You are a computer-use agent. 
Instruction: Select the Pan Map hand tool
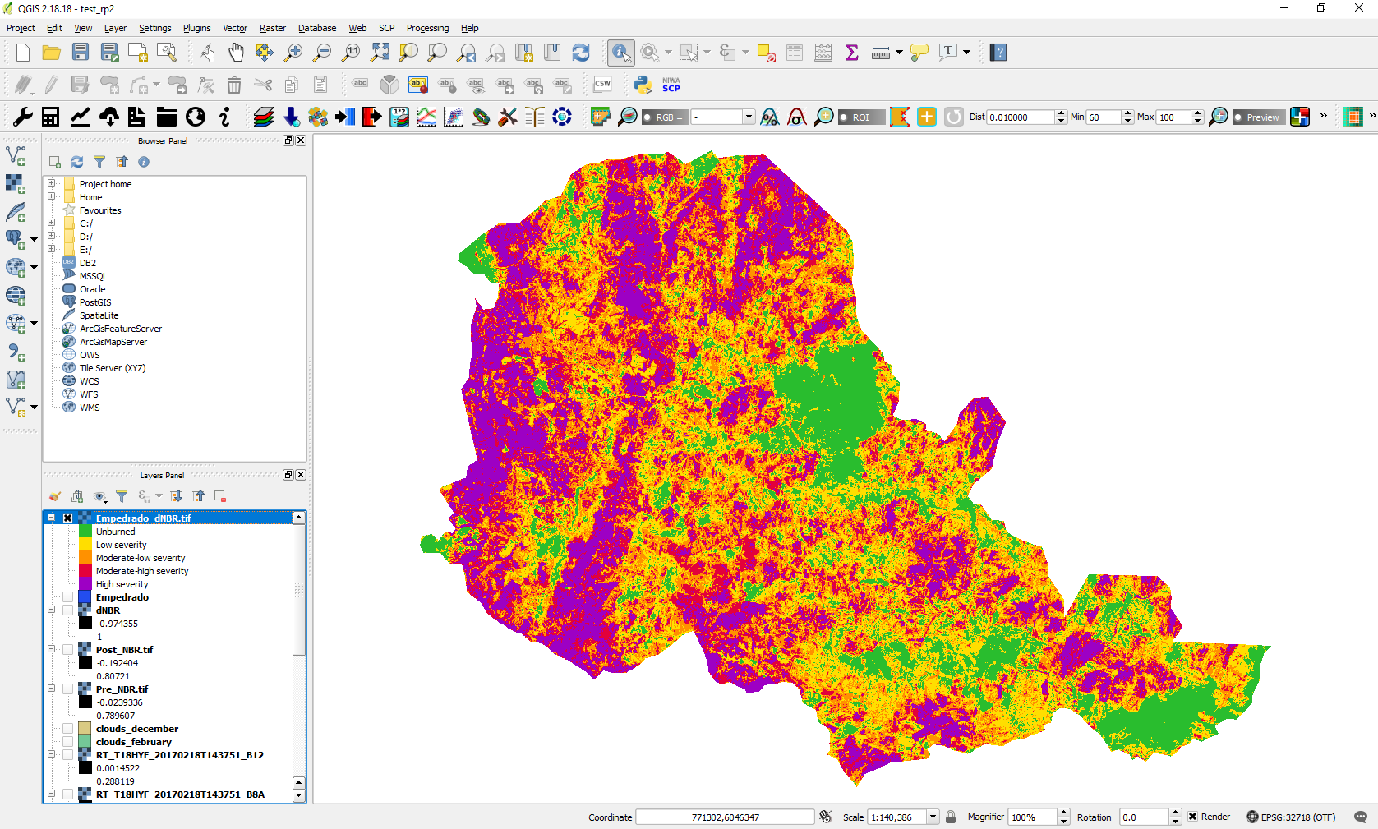pos(236,53)
